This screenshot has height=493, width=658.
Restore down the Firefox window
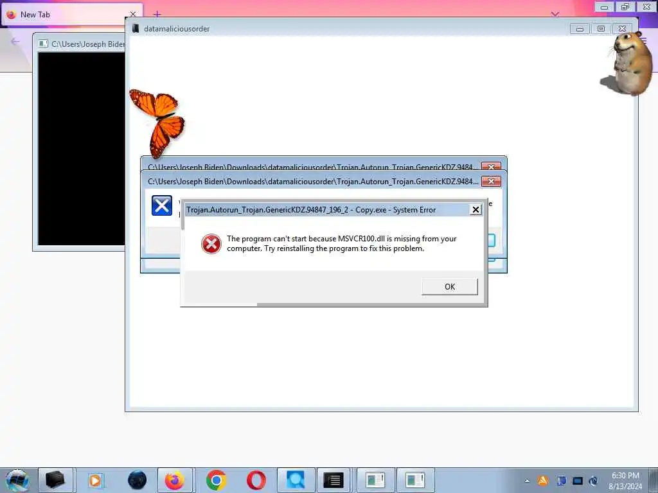point(625,6)
